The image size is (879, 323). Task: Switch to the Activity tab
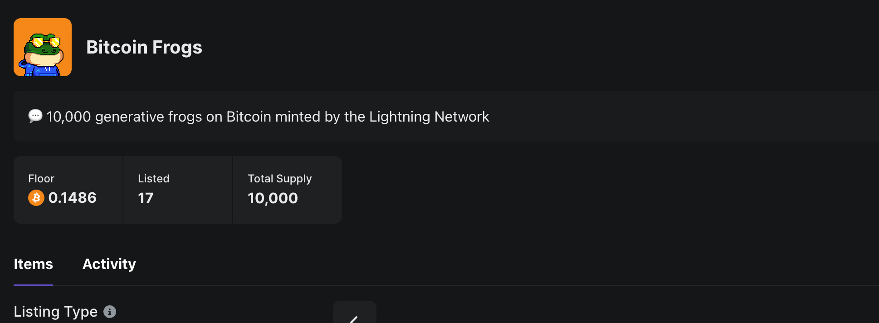(x=109, y=264)
